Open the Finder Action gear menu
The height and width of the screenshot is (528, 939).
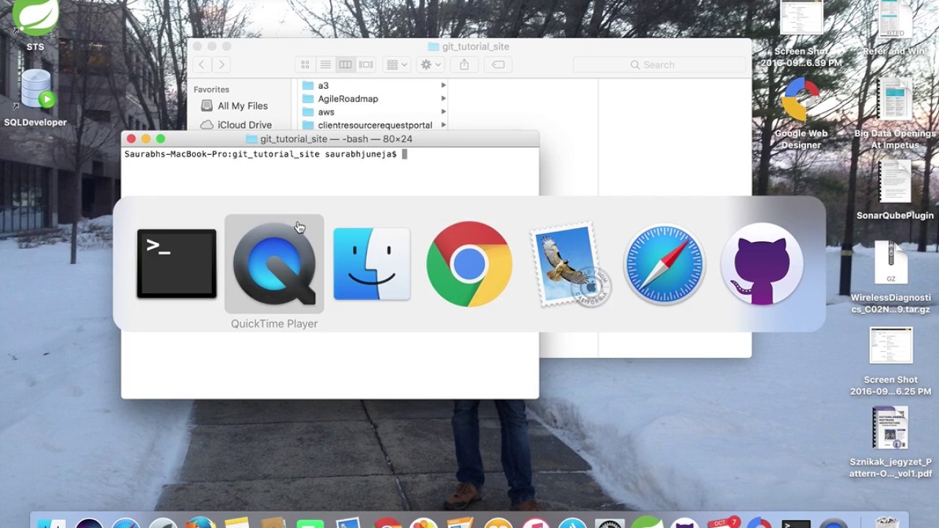430,65
